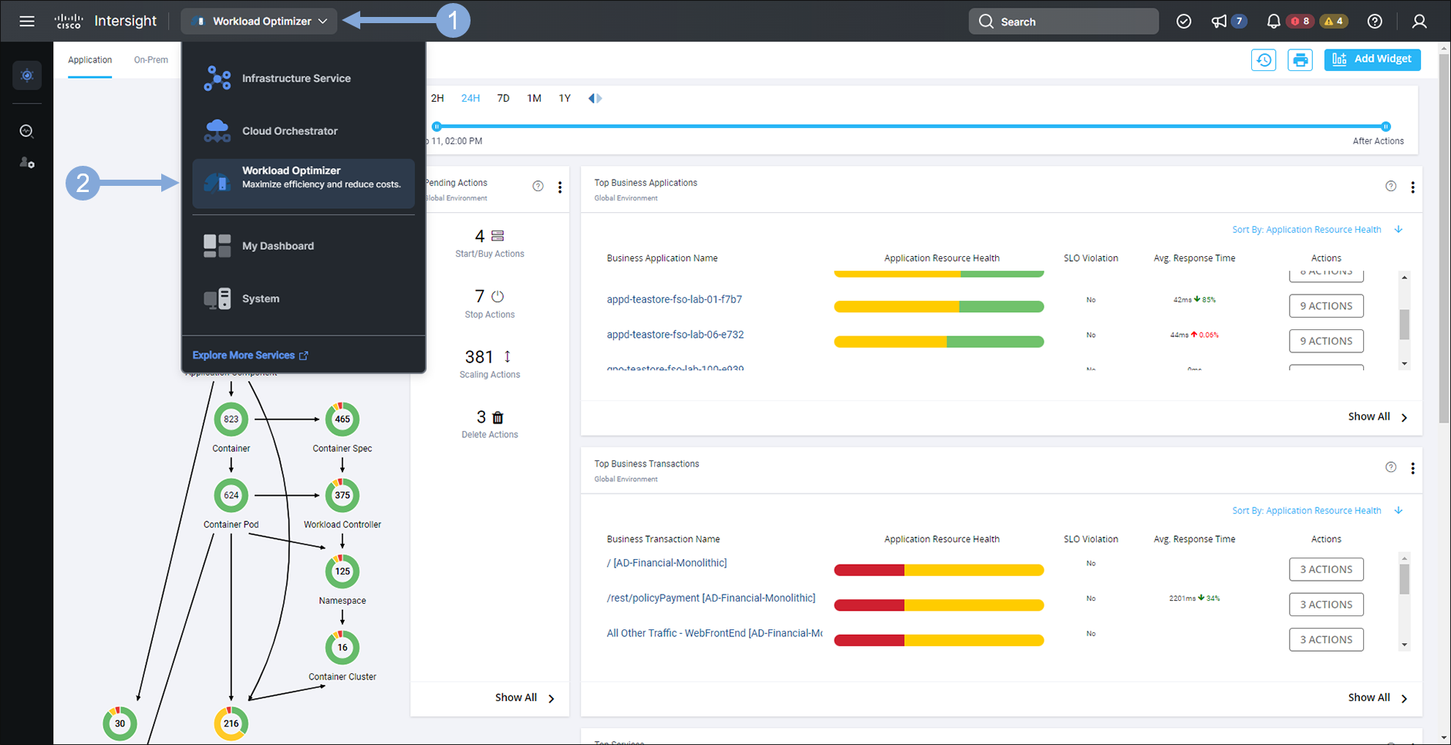Select the Namespace node (125)
The width and height of the screenshot is (1451, 745).
pos(343,571)
